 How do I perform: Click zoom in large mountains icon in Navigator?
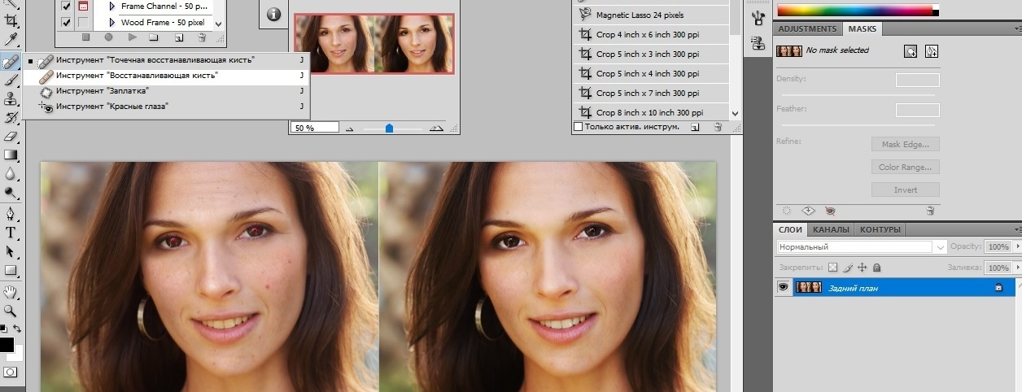pyautogui.click(x=436, y=128)
